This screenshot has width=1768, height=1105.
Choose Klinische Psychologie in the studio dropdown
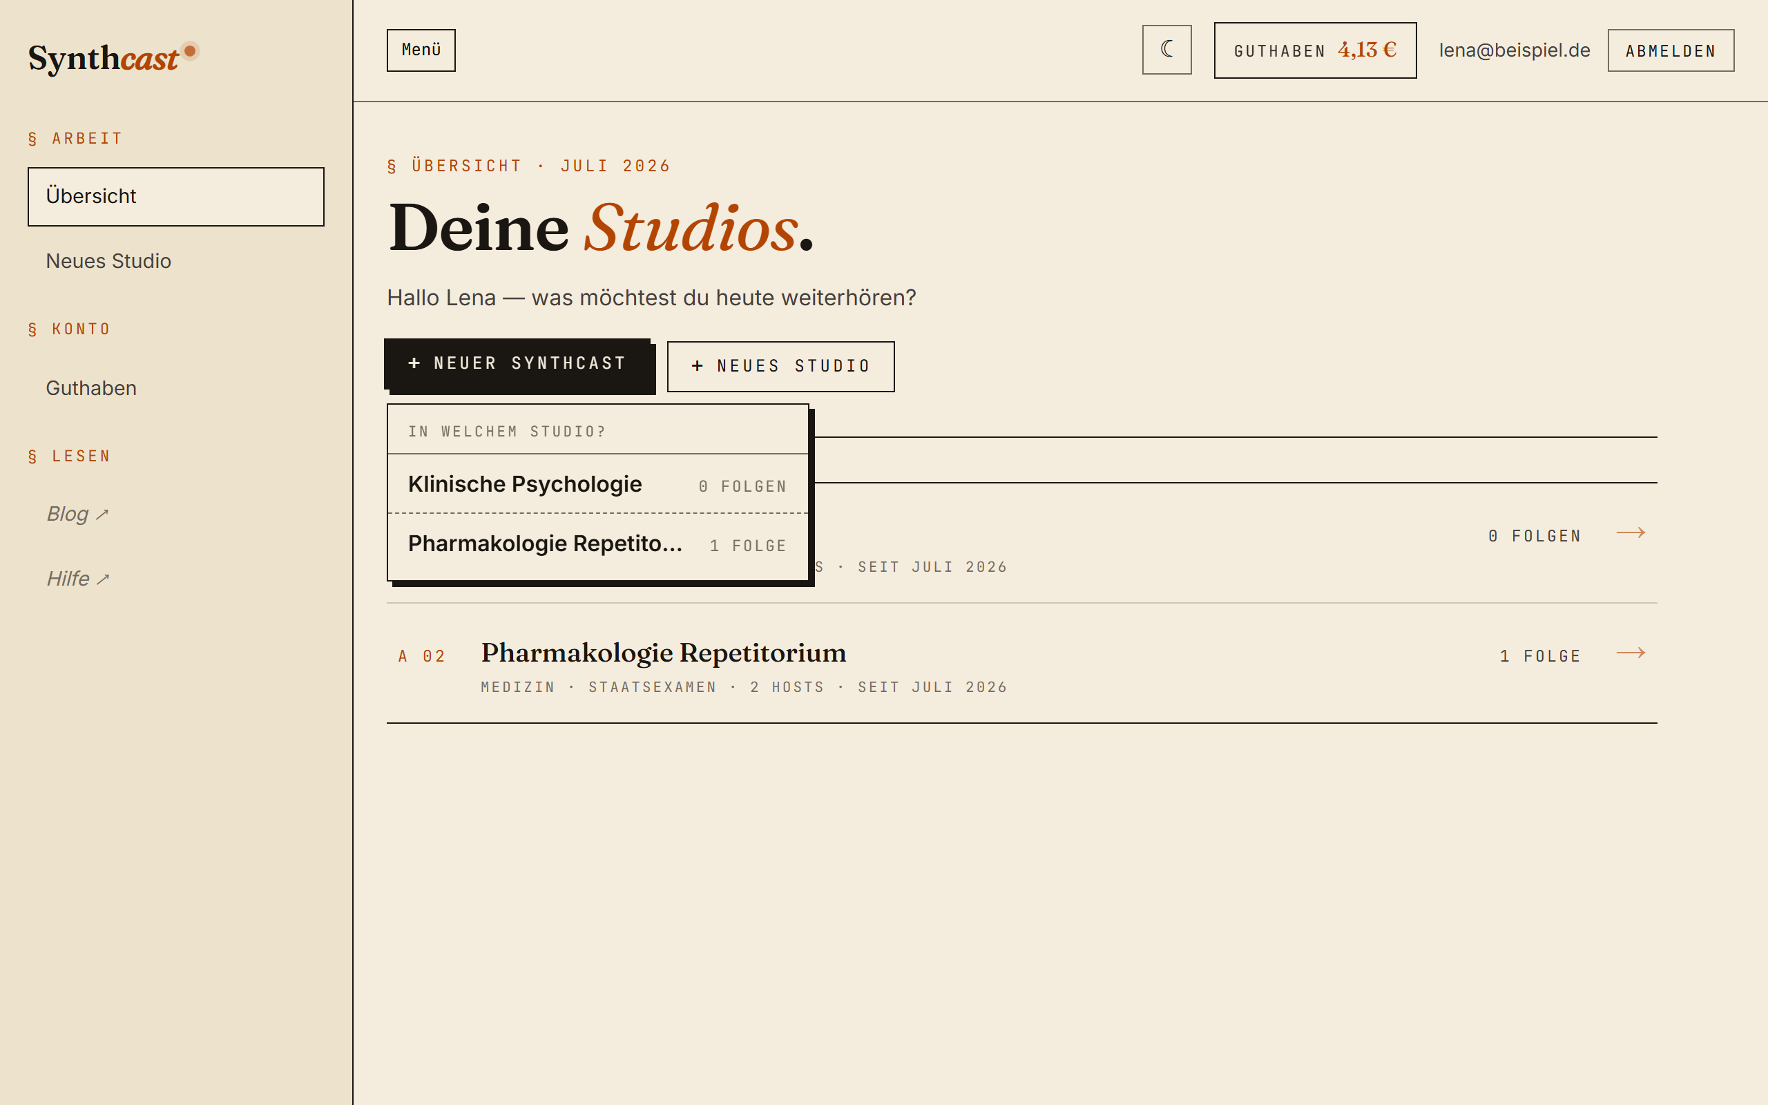pos(597,484)
